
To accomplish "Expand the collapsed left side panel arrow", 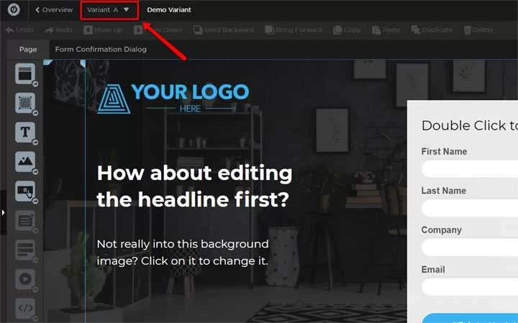I will point(3,213).
